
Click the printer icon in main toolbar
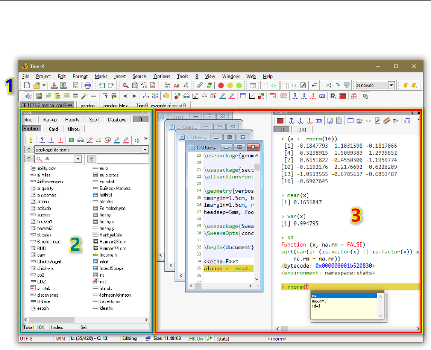tap(88, 85)
